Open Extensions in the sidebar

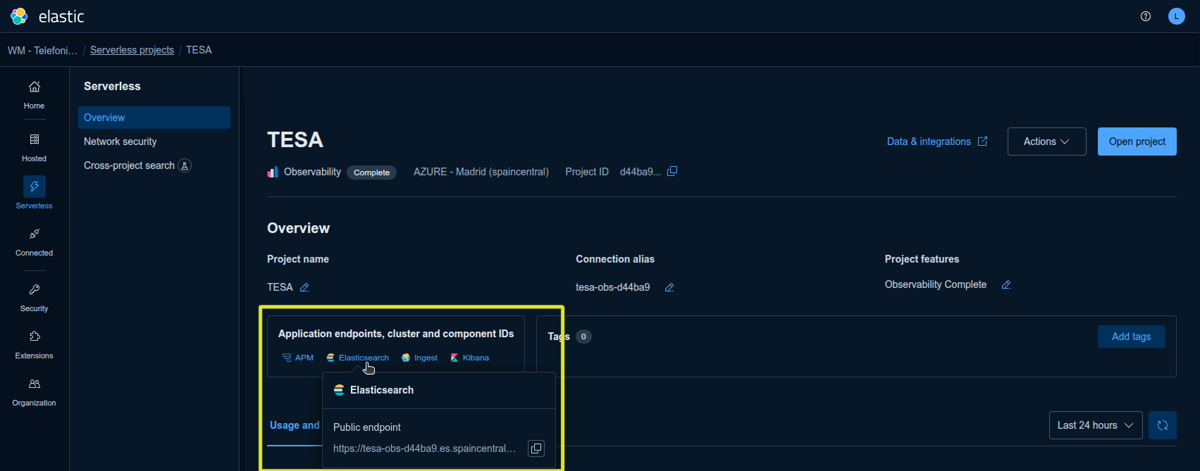click(34, 345)
